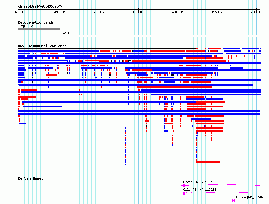Click the NR_110523 transcript exon block

[x=184, y=193]
